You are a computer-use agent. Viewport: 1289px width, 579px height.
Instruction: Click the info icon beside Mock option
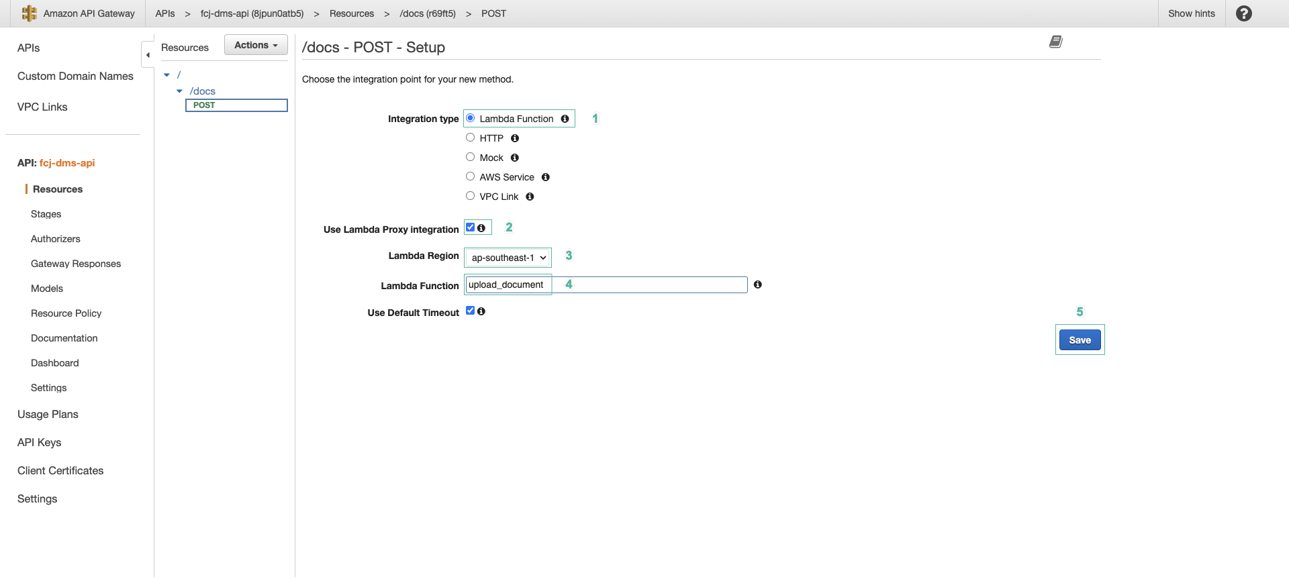point(515,158)
